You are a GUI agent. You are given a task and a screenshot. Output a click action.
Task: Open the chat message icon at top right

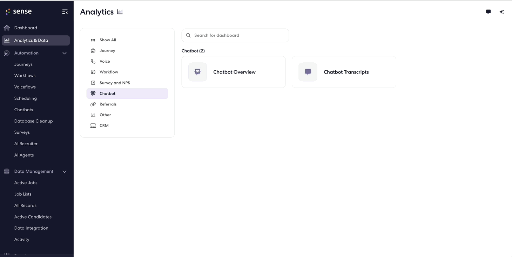coord(488,12)
